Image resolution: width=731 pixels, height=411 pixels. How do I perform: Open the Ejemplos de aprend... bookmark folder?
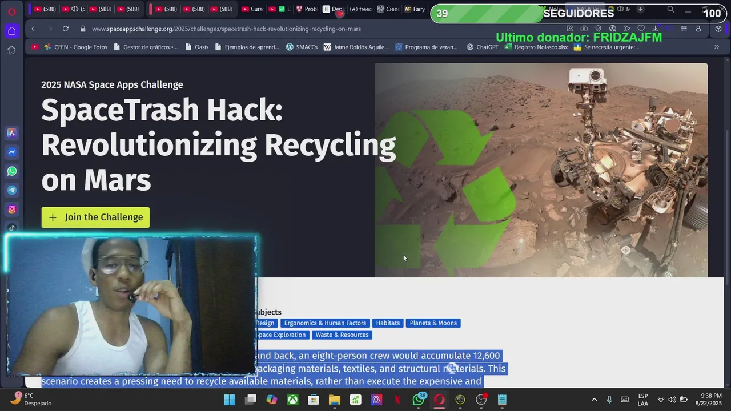coord(247,47)
